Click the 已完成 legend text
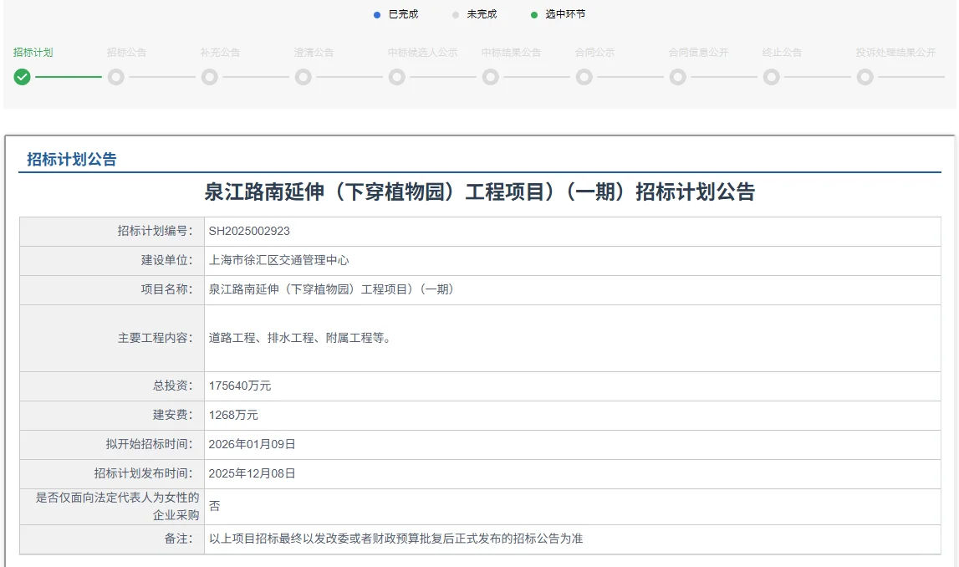Screen dimensions: 959x567 pyautogui.click(x=404, y=15)
